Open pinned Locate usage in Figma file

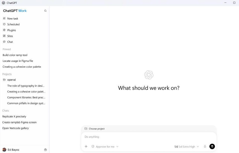18,61
